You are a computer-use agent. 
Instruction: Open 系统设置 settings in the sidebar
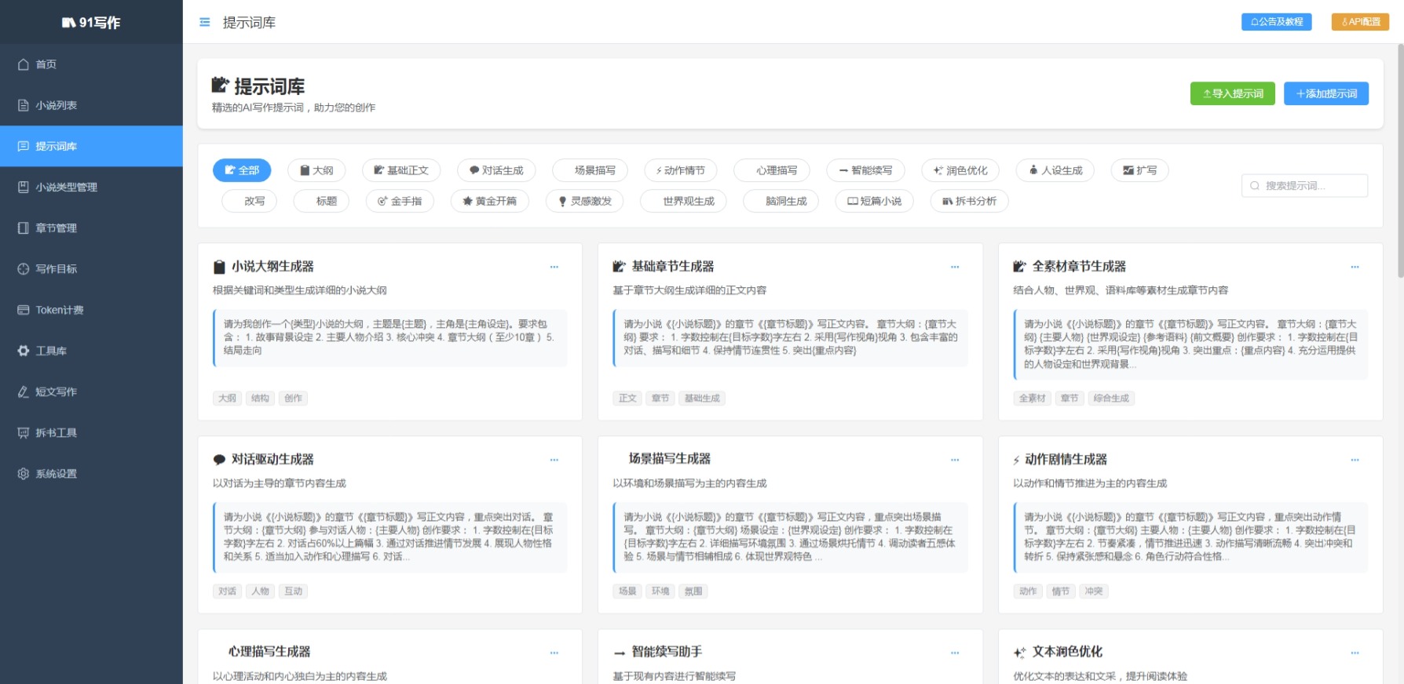tap(56, 474)
